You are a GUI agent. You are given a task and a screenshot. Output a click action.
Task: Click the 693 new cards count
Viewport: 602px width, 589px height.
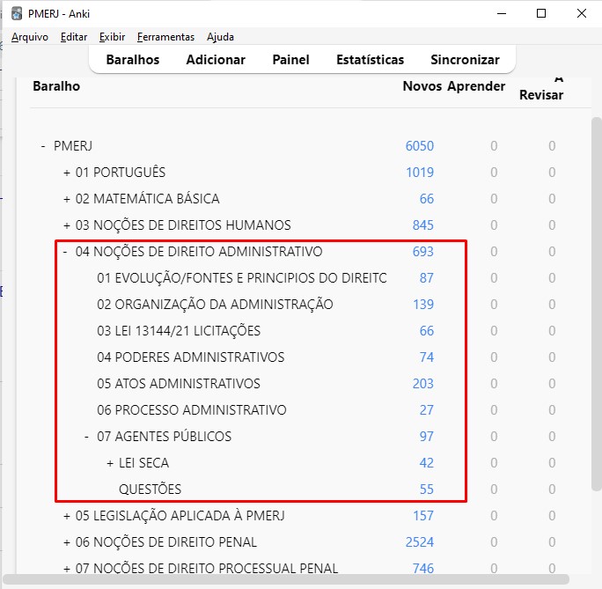[423, 252]
